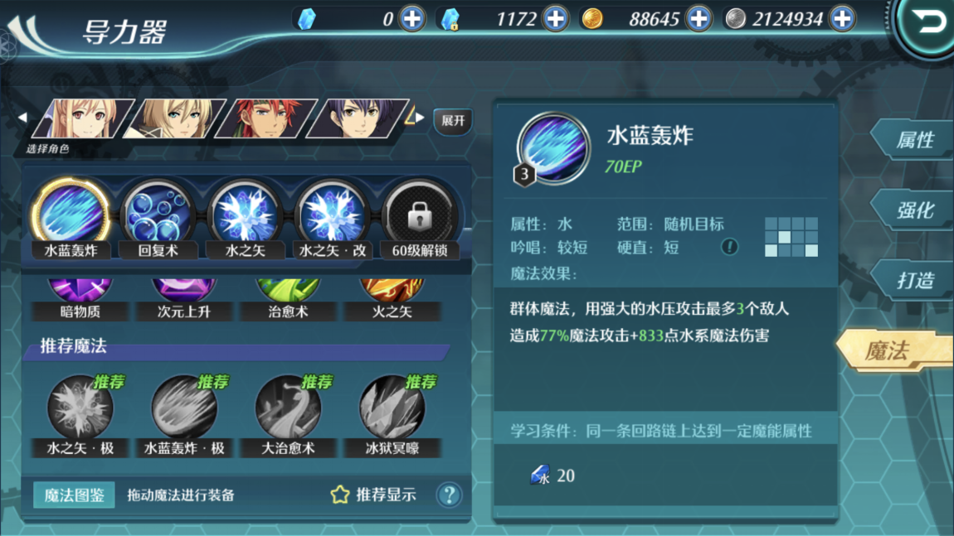Add gold coins with plus button
This screenshot has height=536, width=954.
tap(699, 19)
